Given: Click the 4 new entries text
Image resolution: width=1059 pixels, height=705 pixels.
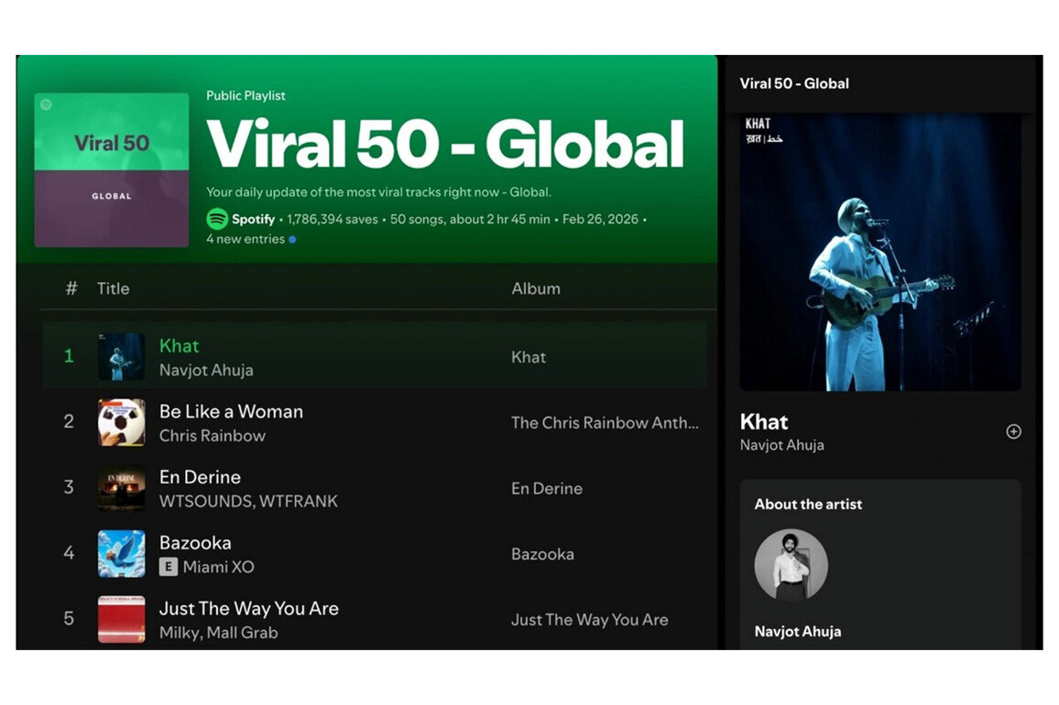Looking at the screenshot, I should point(246,239).
